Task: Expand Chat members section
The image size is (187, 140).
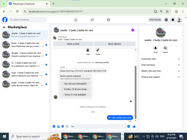Action: click(160, 65)
